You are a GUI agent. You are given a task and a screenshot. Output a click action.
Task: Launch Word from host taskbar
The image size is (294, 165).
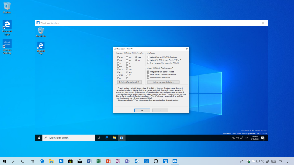pyautogui.click(x=90, y=161)
